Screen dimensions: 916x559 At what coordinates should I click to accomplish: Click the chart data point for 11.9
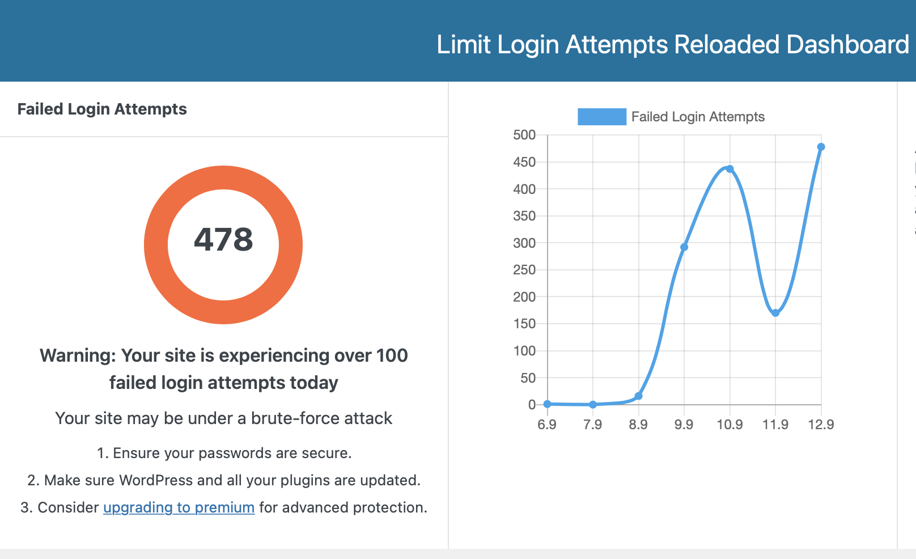(x=775, y=313)
